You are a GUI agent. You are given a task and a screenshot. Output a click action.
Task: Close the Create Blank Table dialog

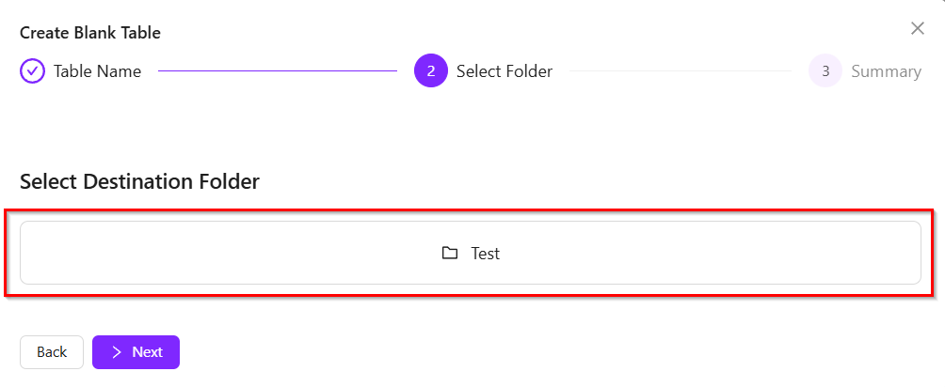pos(918,28)
